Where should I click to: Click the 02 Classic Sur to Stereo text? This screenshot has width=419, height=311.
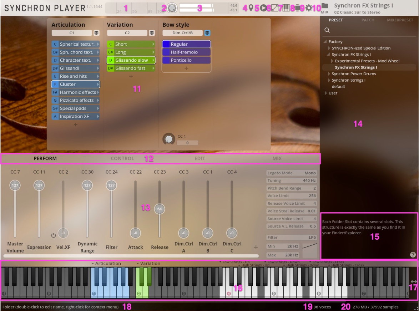click(357, 12)
